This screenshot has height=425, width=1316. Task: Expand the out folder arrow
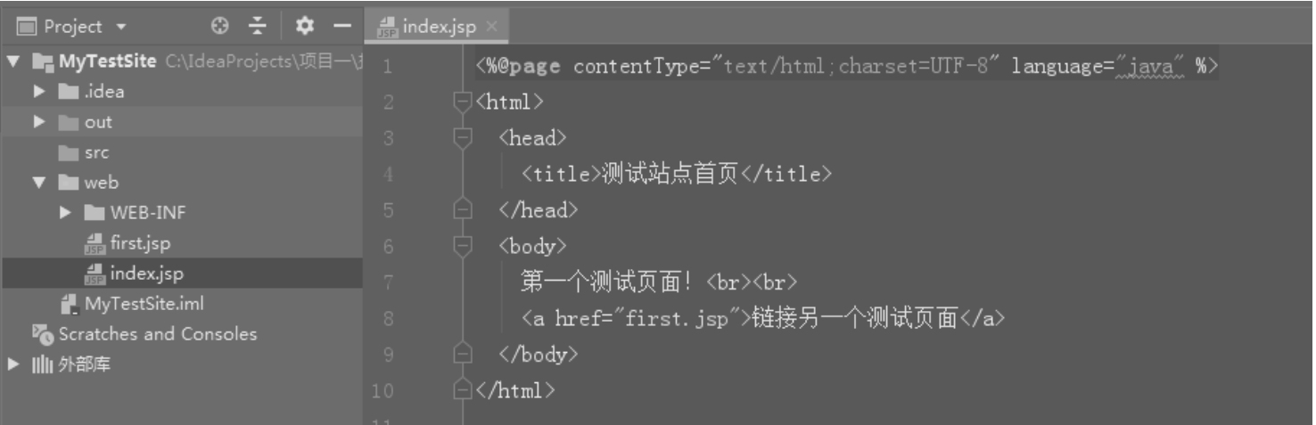(x=39, y=122)
